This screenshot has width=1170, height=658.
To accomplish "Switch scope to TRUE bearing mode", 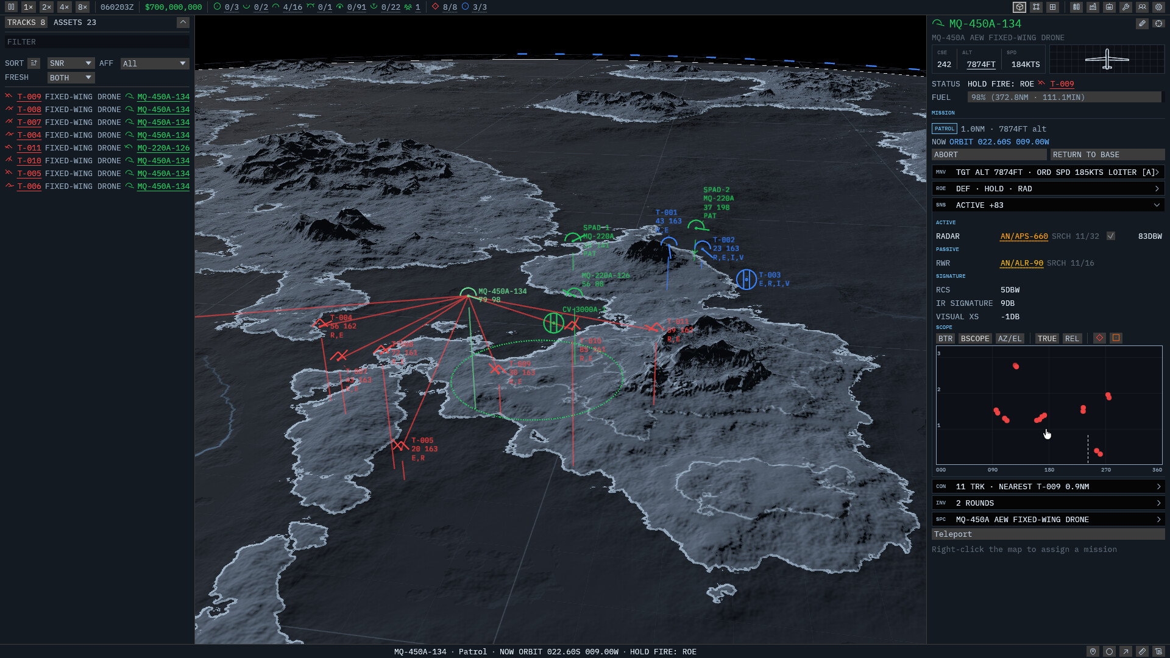I will [x=1047, y=339].
